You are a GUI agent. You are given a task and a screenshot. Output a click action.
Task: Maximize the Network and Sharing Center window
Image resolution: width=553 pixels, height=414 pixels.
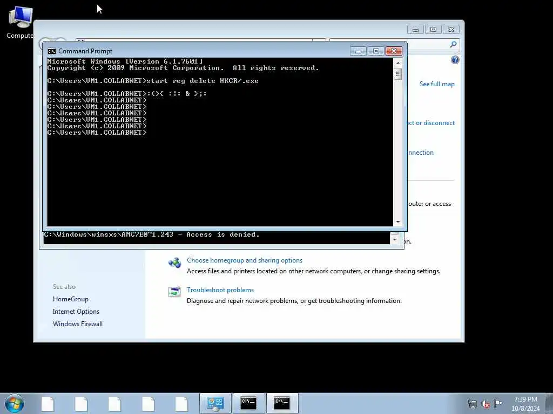434,30
